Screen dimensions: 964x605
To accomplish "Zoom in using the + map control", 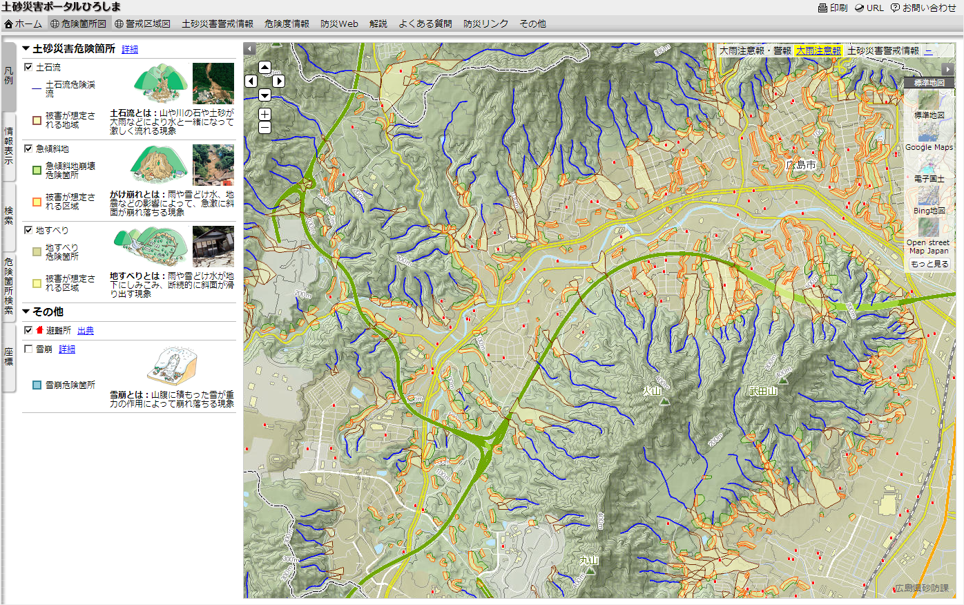I will [264, 113].
